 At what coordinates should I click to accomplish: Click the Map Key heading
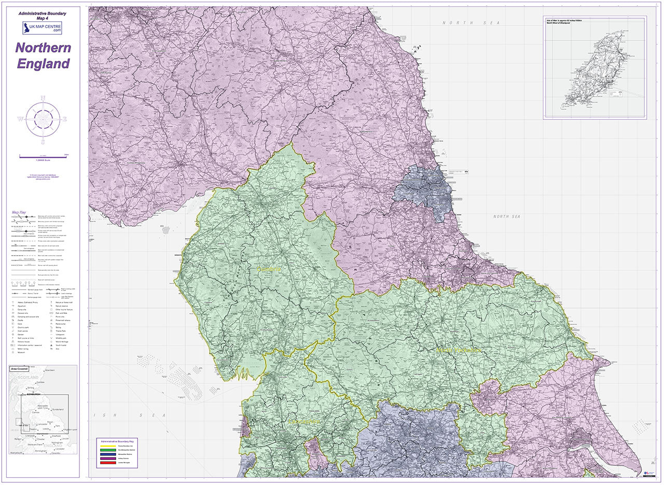(x=19, y=212)
